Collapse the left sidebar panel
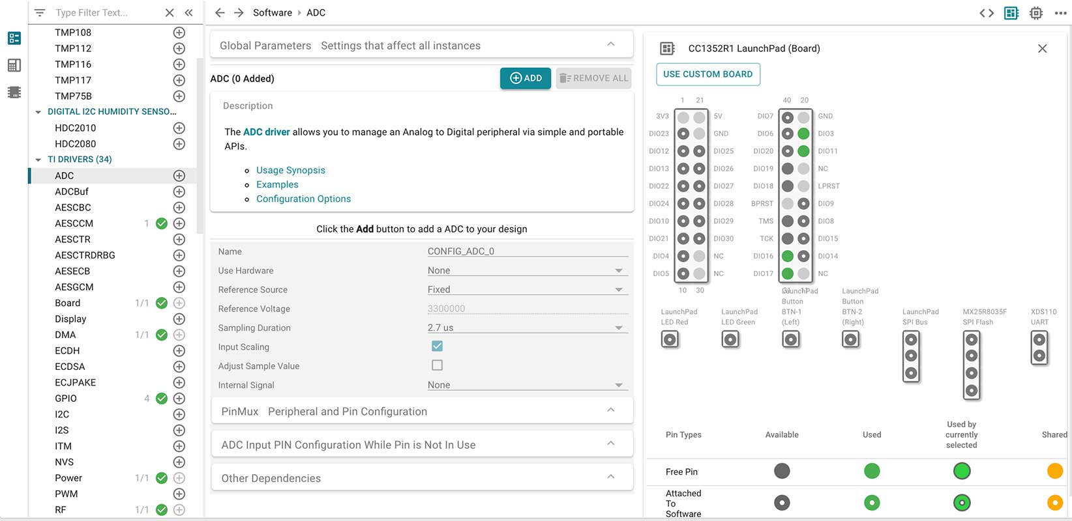The width and height of the screenshot is (1072, 521). click(x=188, y=12)
